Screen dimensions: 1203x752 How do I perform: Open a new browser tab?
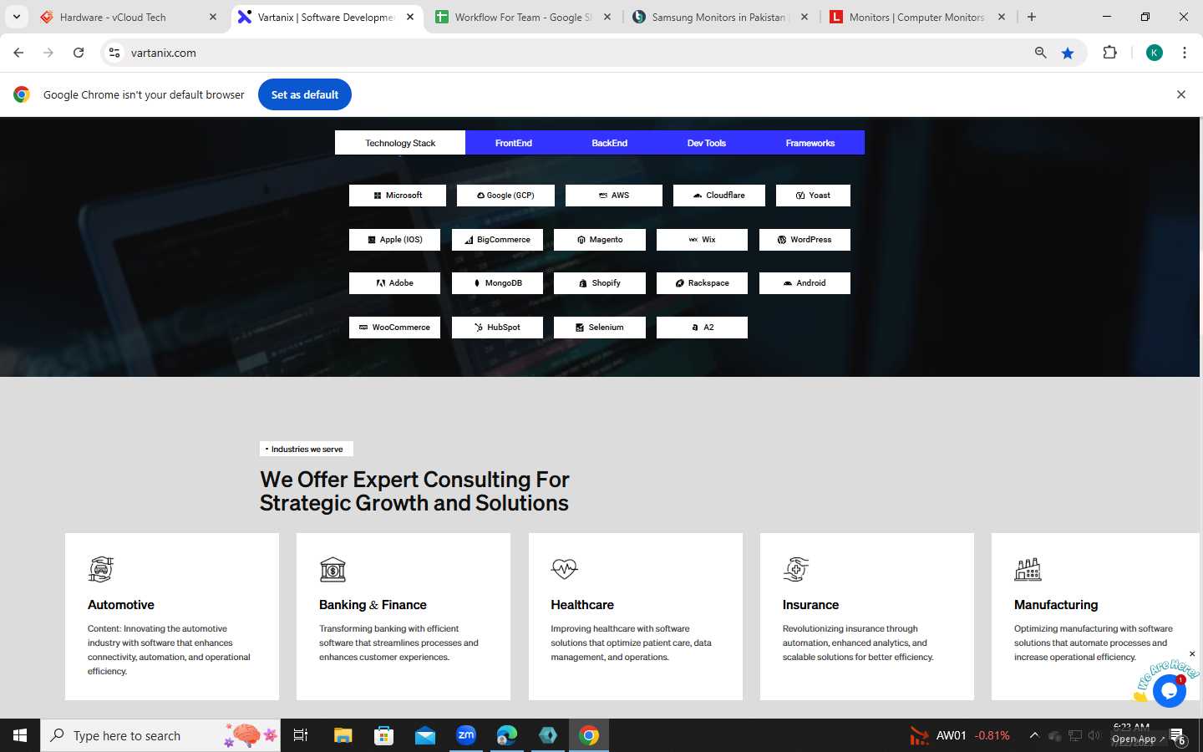pos(1032,17)
